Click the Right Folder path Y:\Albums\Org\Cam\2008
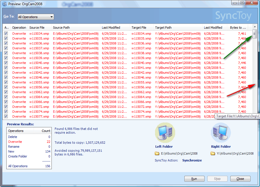This screenshot has width=260, height=187. click(235, 153)
